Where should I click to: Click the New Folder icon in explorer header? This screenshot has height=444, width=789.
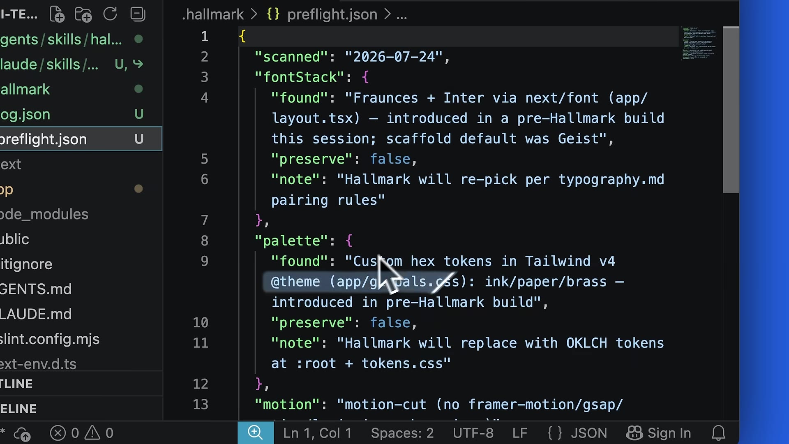[x=83, y=14]
